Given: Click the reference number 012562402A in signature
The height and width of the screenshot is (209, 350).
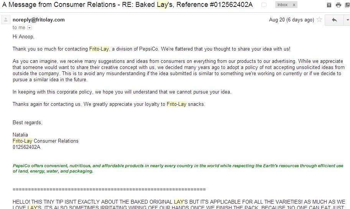Looking at the screenshot, I should click(26, 147).
